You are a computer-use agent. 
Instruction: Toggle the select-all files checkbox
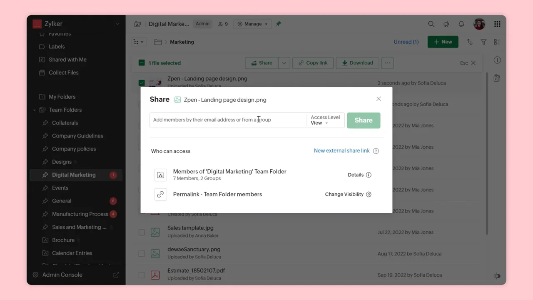pos(142,63)
